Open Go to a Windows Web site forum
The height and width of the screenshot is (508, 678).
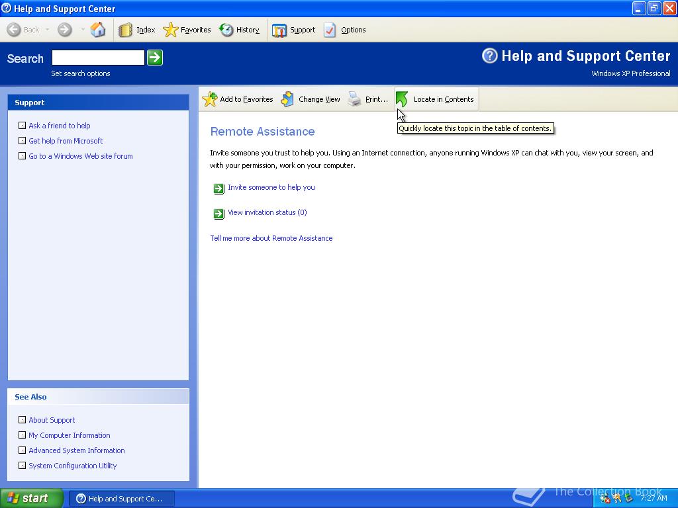pyautogui.click(x=80, y=156)
